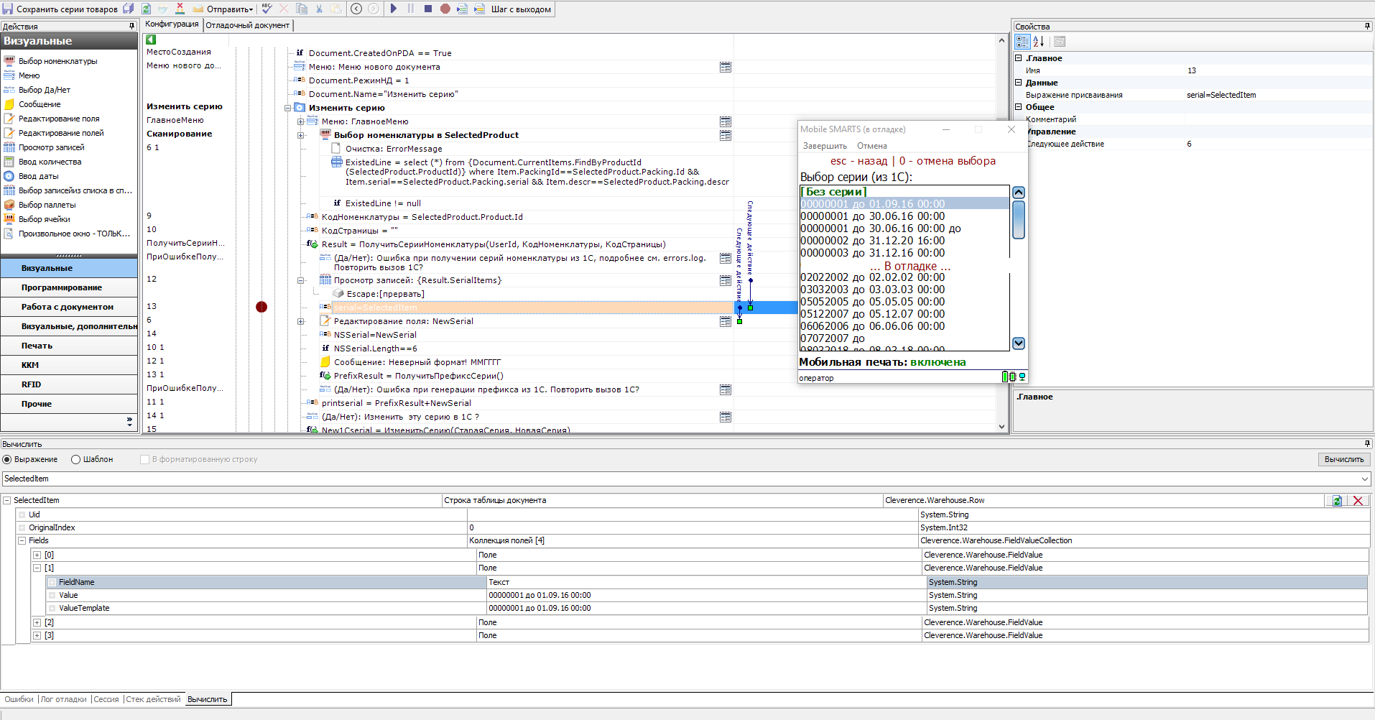This screenshot has height=720, width=1375.
Task: Pin the 'Действия' panel with the pushpin icon
Action: point(131,26)
